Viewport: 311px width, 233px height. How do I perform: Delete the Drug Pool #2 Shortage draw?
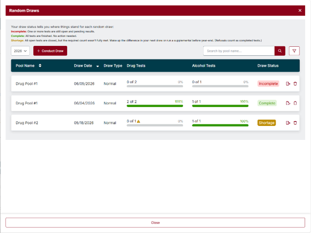[x=295, y=123]
